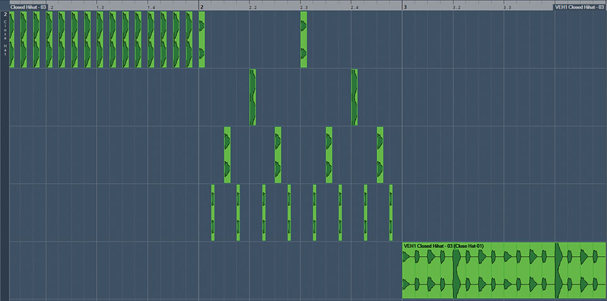
Task: Select last hi-hat slice in third lane
Action: (x=380, y=155)
